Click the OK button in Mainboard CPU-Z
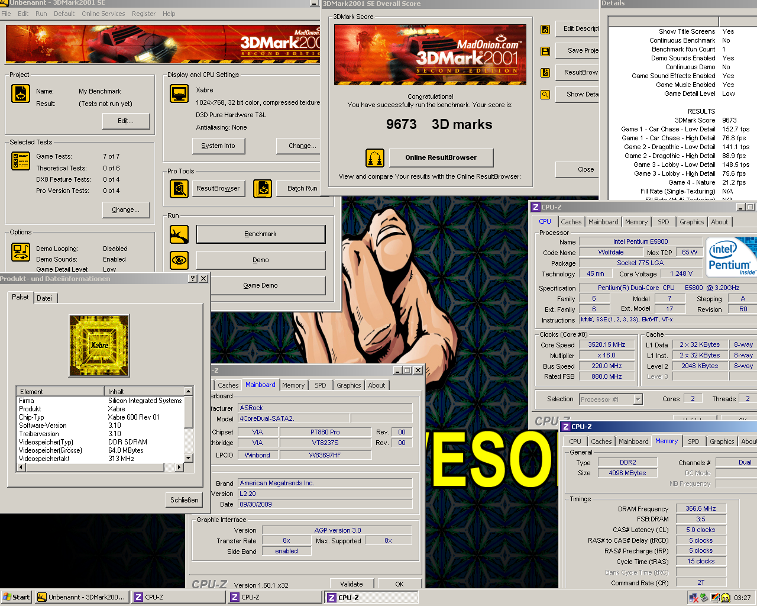 click(x=399, y=584)
